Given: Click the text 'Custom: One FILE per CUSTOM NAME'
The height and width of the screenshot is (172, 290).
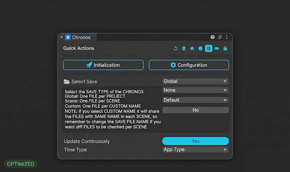Looking at the screenshot, I should pos(103,106).
